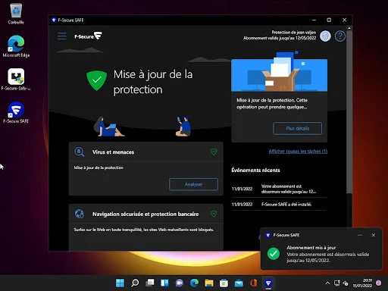Screen dimensions: 388x291
Task: Click the F-Secure logo in header
Action: pyautogui.click(x=88, y=36)
